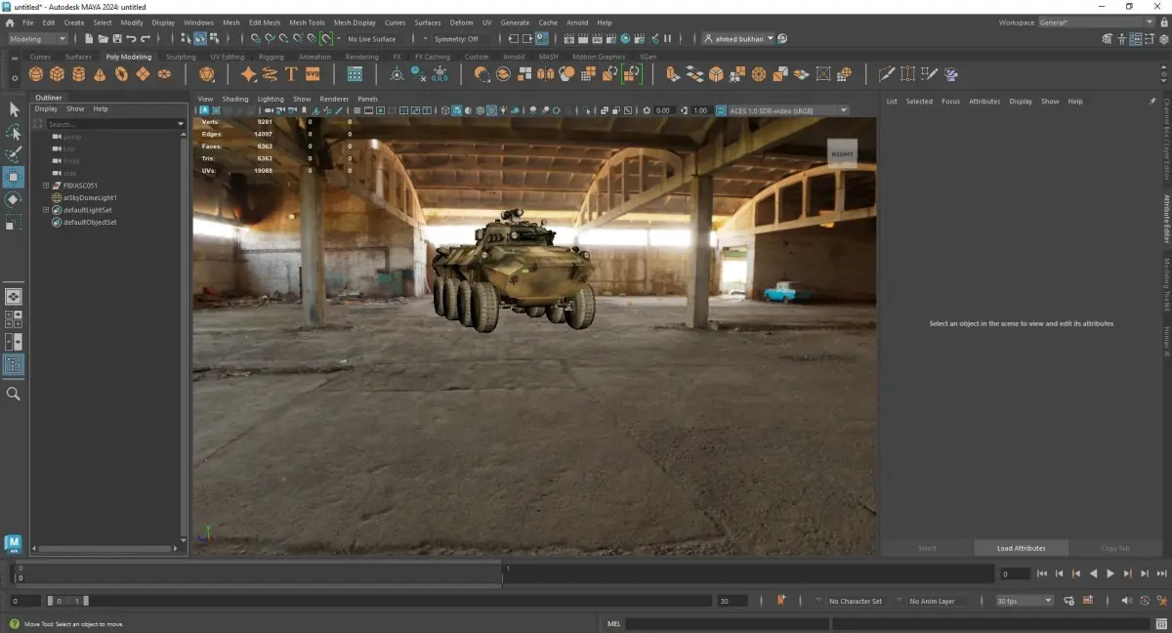Toggle snap to points
This screenshot has height=633, width=1172.
pyautogui.click(x=283, y=39)
